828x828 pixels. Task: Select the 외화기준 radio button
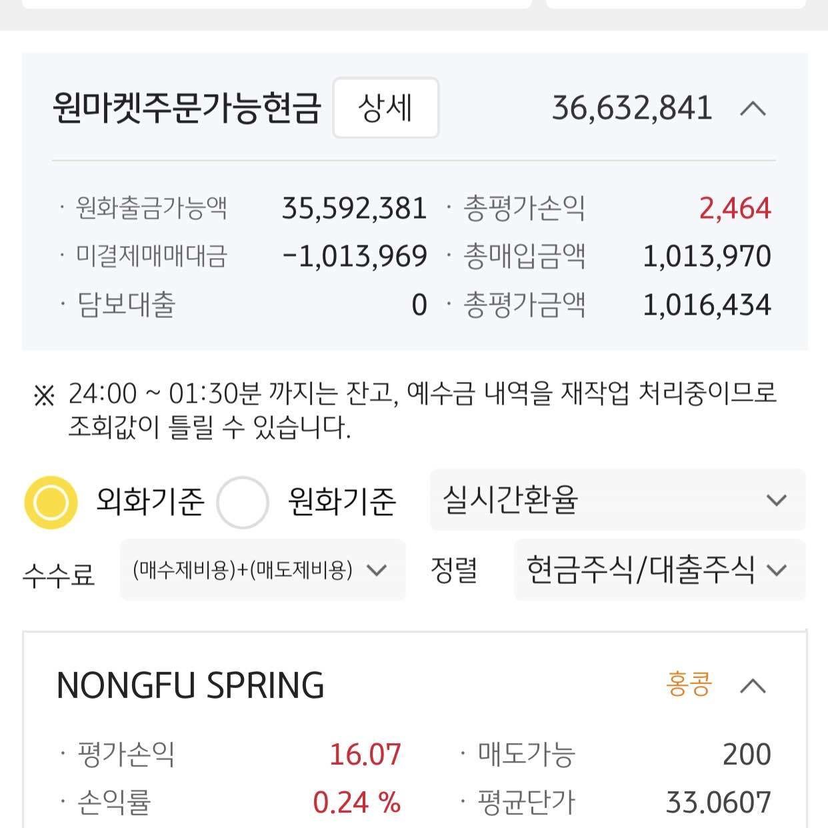[51, 502]
